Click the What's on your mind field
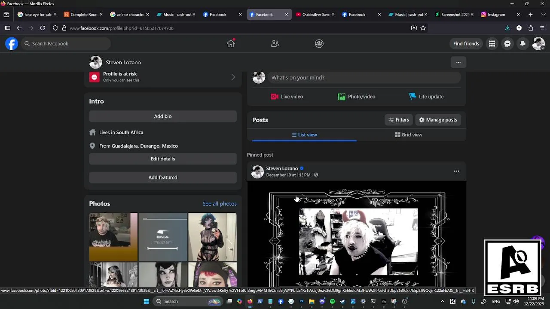 (364, 77)
